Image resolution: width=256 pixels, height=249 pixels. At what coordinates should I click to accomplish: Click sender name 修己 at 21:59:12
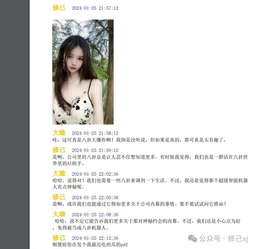coord(59,150)
